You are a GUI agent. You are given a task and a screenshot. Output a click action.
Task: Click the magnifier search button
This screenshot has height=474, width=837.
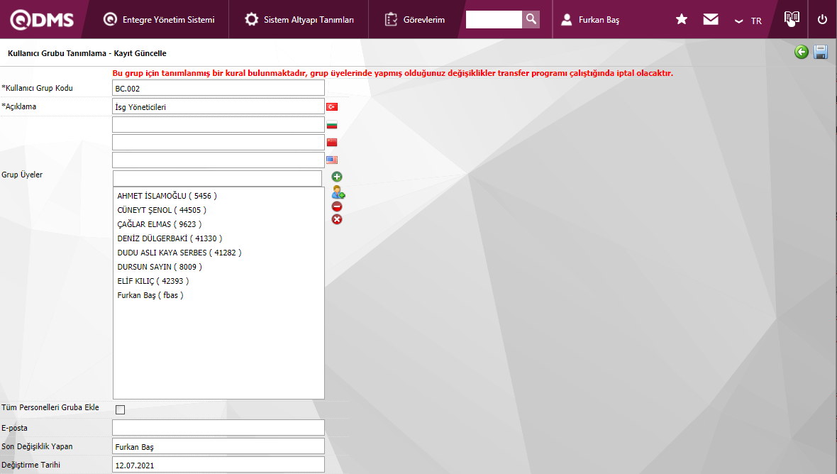coord(531,20)
